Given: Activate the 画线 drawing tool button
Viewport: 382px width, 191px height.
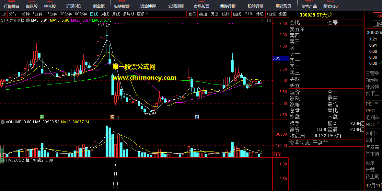Looking at the screenshot, I should tap(237, 14).
